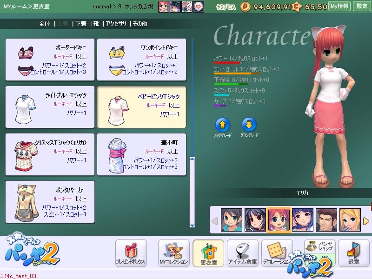
Task: Open the Pangya Shop (パンヤショップ)
Action: (x=320, y=246)
